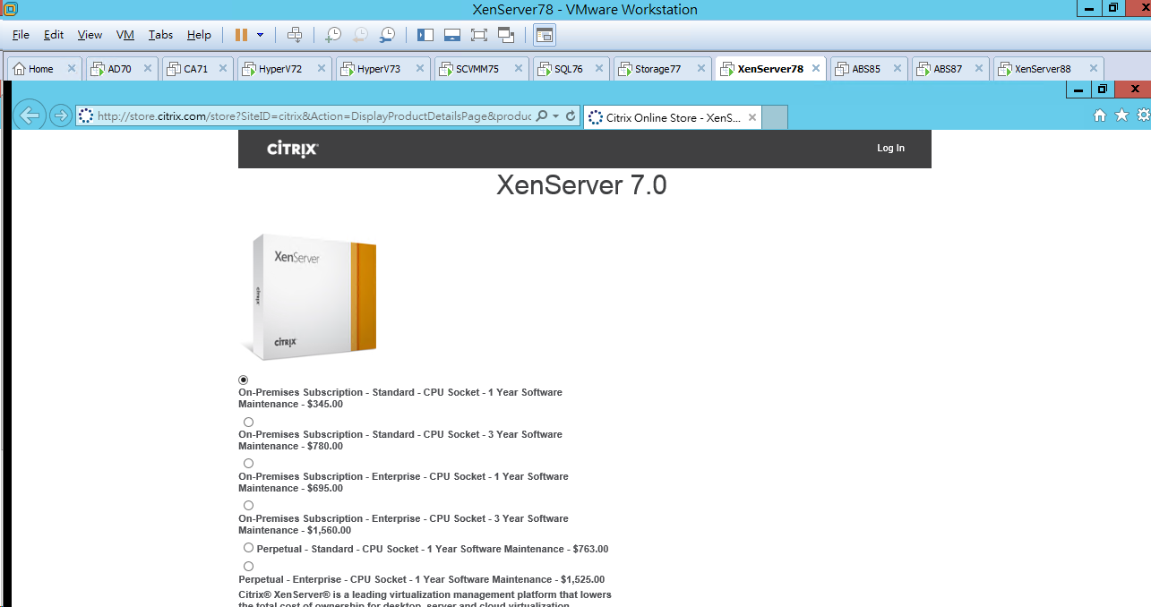This screenshot has width=1151, height=607.
Task: Click the console view toolbar icon
Action: pos(545,35)
